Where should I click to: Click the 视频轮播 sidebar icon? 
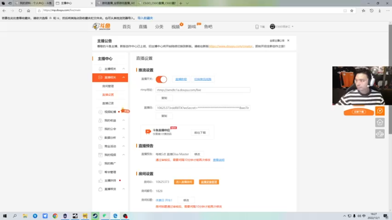tap(100, 112)
